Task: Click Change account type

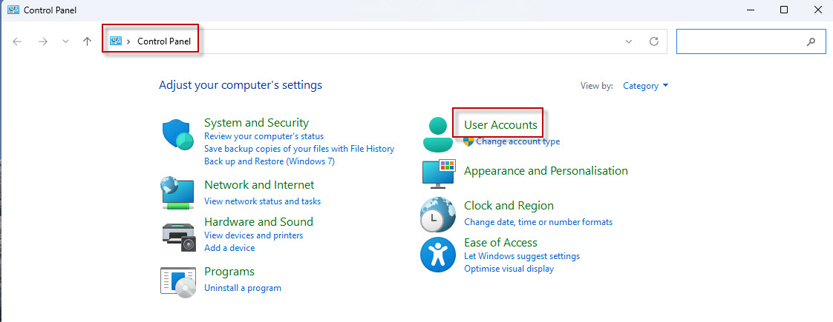Action: pyautogui.click(x=518, y=141)
